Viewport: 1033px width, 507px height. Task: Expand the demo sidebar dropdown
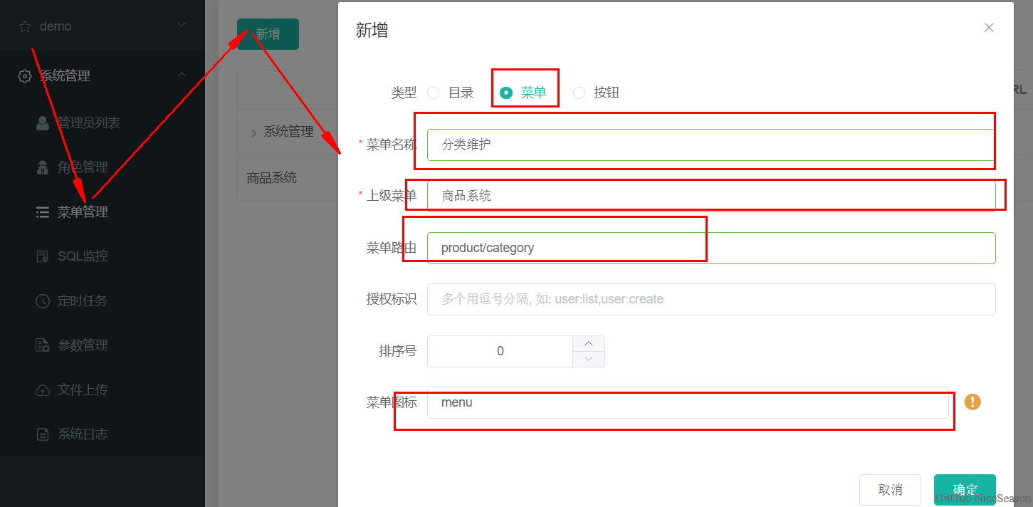coord(182,26)
